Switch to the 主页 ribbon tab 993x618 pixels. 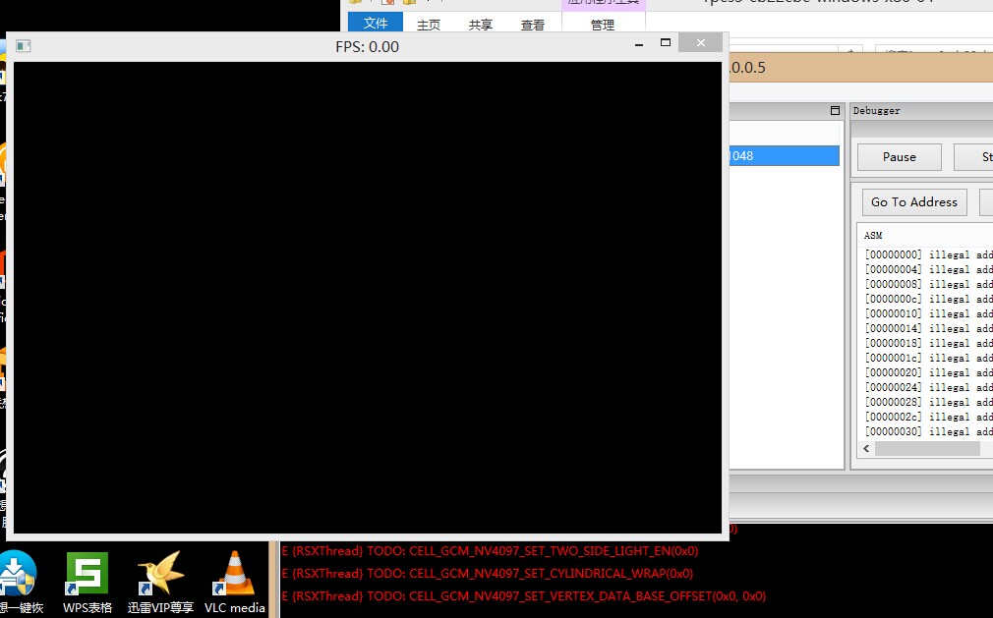point(429,25)
